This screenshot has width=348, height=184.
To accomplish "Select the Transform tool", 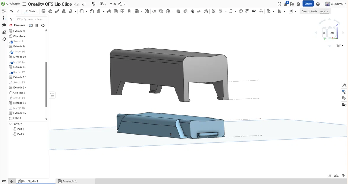I will pyautogui.click(x=168, y=11).
